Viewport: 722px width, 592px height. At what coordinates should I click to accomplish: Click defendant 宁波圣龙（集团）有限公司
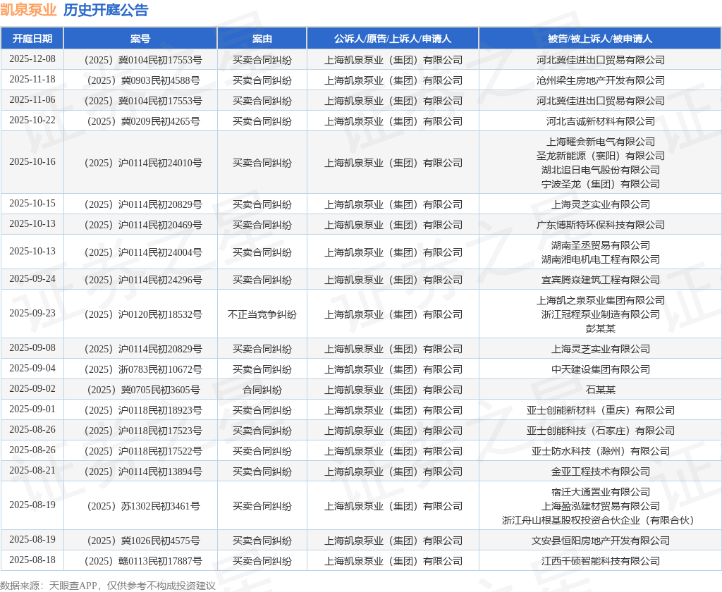click(x=601, y=184)
